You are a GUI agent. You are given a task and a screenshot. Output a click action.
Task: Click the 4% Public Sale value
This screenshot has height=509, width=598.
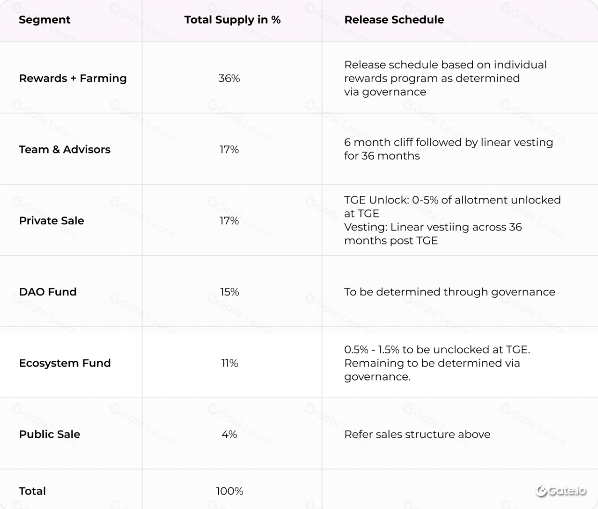[x=229, y=434]
